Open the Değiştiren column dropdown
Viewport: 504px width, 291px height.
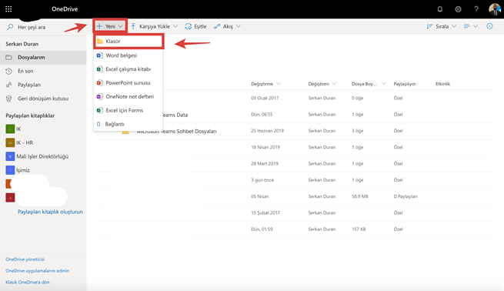click(334, 84)
